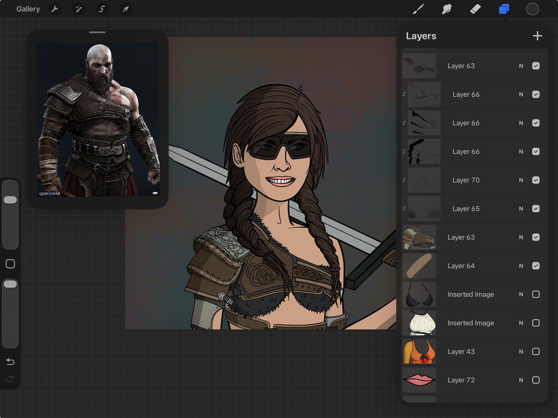Select the Smudge tool

[x=447, y=9]
